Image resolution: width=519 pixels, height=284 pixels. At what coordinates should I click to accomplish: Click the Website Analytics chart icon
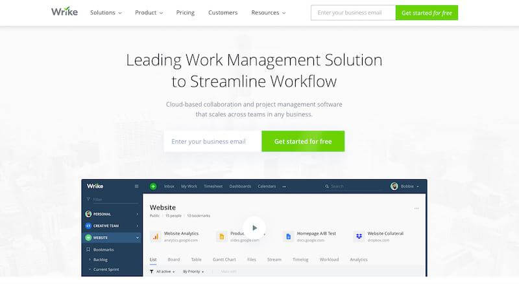[156, 236]
